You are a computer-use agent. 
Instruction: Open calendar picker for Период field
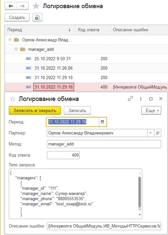(102, 122)
